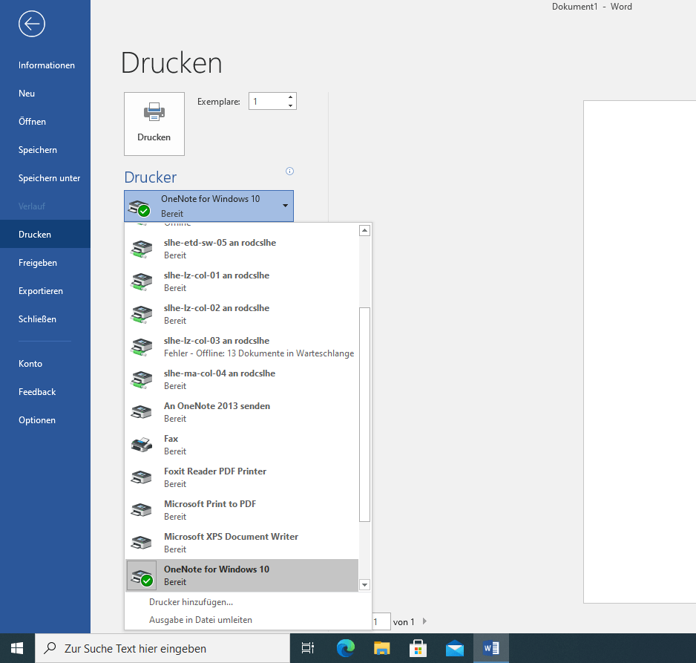The height and width of the screenshot is (663, 696).
Task: Go to the next preview page arrow
Action: (x=424, y=621)
